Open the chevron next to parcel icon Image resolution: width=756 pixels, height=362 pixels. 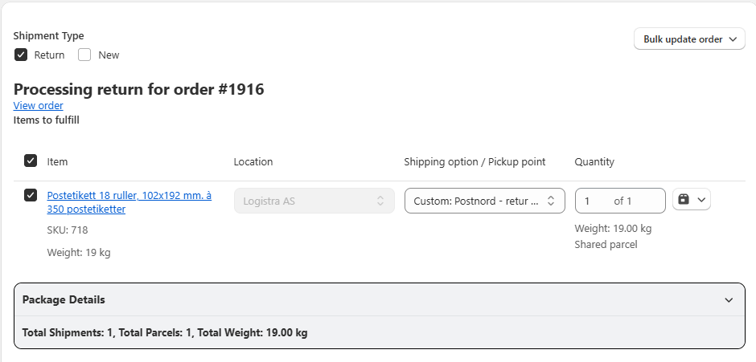(701, 200)
